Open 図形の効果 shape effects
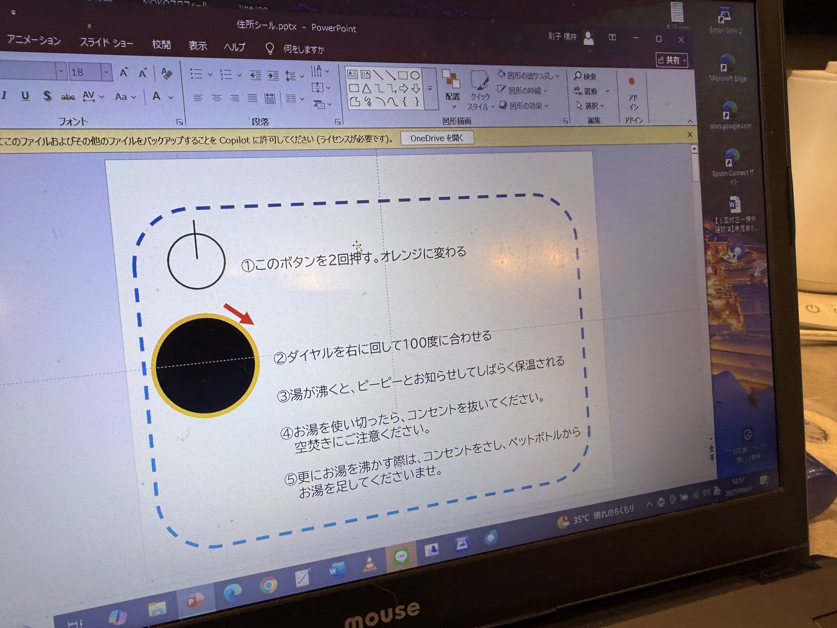Screen dimensions: 837x628 coord(524,105)
